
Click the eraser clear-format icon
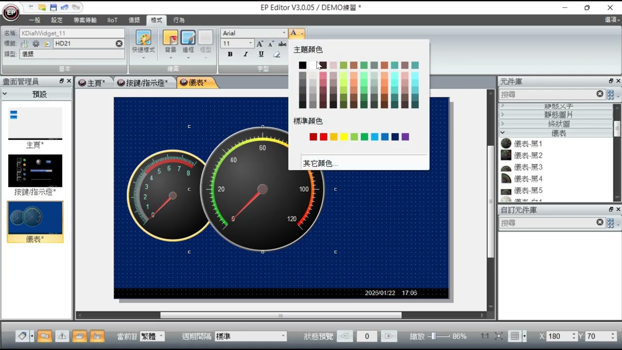(276, 54)
